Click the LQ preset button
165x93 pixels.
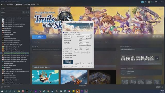click(84, 63)
